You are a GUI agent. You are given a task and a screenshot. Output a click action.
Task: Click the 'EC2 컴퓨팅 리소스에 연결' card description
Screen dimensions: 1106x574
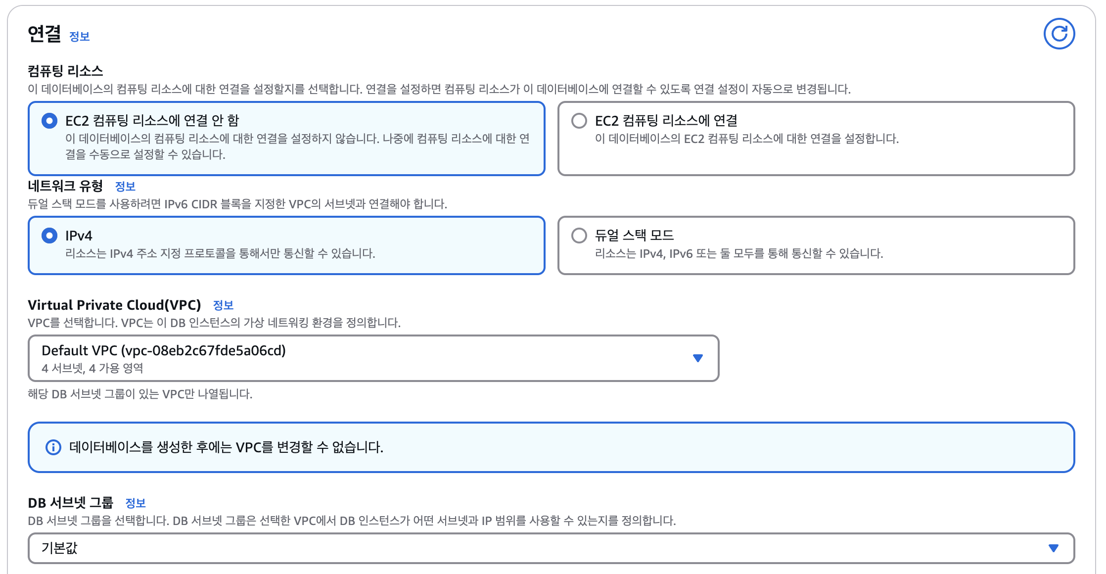[x=746, y=139]
